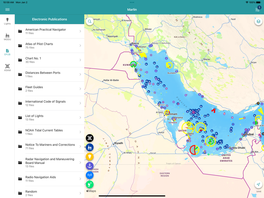Open the map search magnifier

[90, 22]
